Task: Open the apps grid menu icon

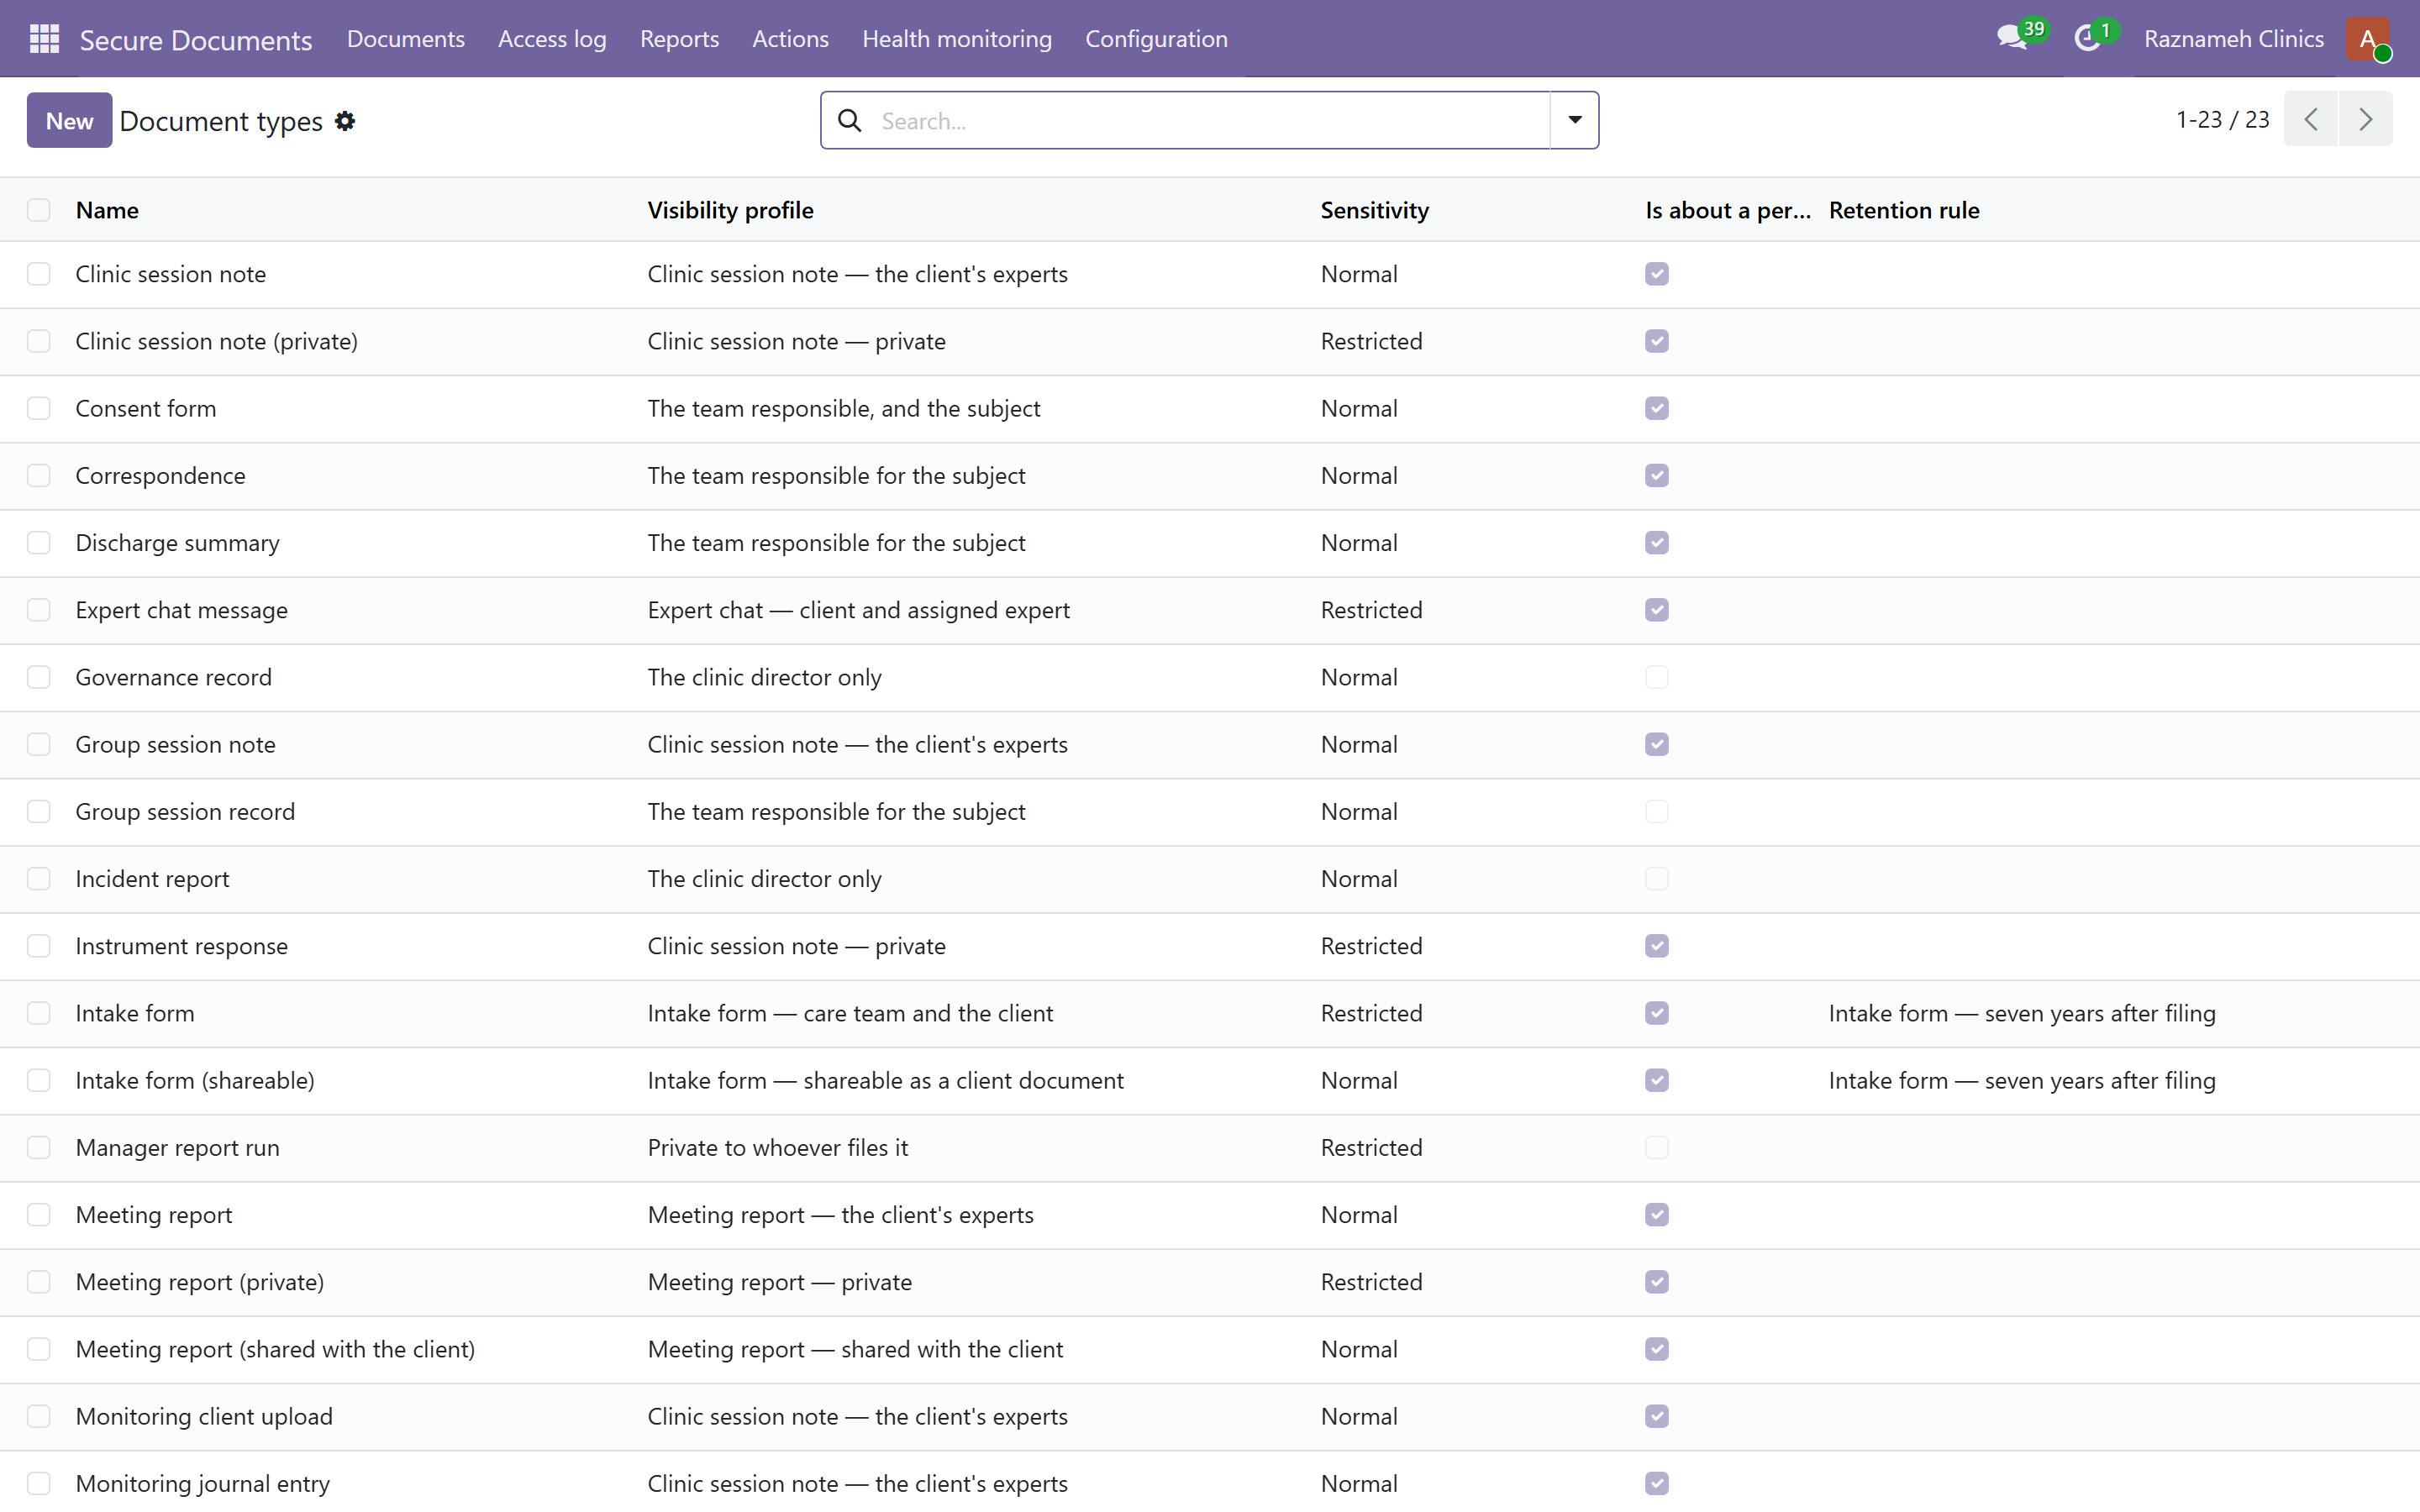Action: click(44, 39)
